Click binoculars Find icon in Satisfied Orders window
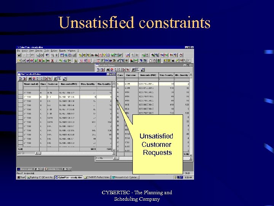 tap(108, 70)
